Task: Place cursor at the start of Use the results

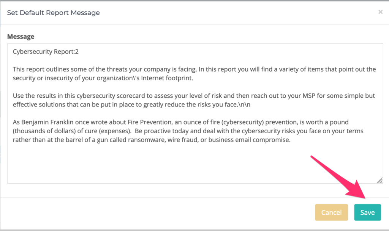Action: pyautogui.click(x=13, y=96)
